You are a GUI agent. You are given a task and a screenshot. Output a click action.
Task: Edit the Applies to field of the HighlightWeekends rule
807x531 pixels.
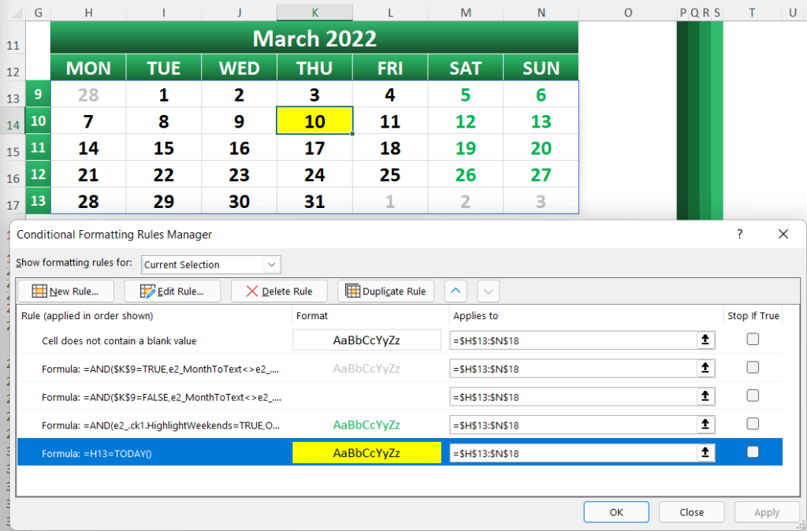tap(573, 425)
